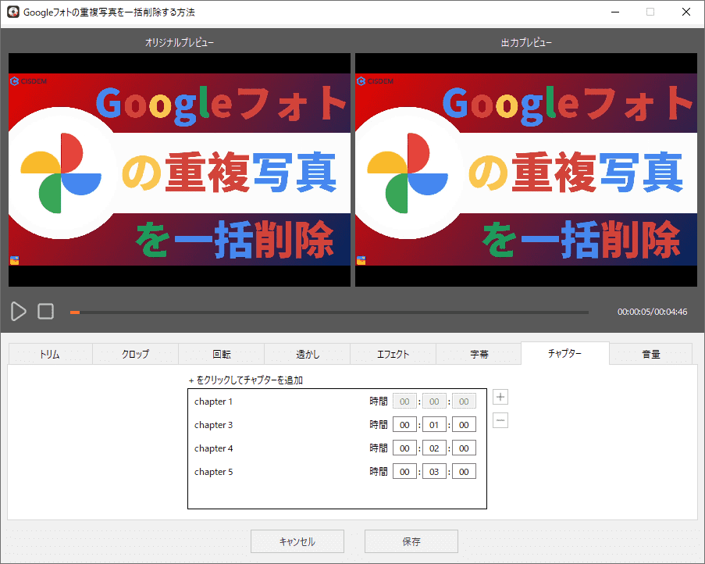Select the 音量 (Volume) tab
This screenshot has width=705, height=564.
point(649,353)
